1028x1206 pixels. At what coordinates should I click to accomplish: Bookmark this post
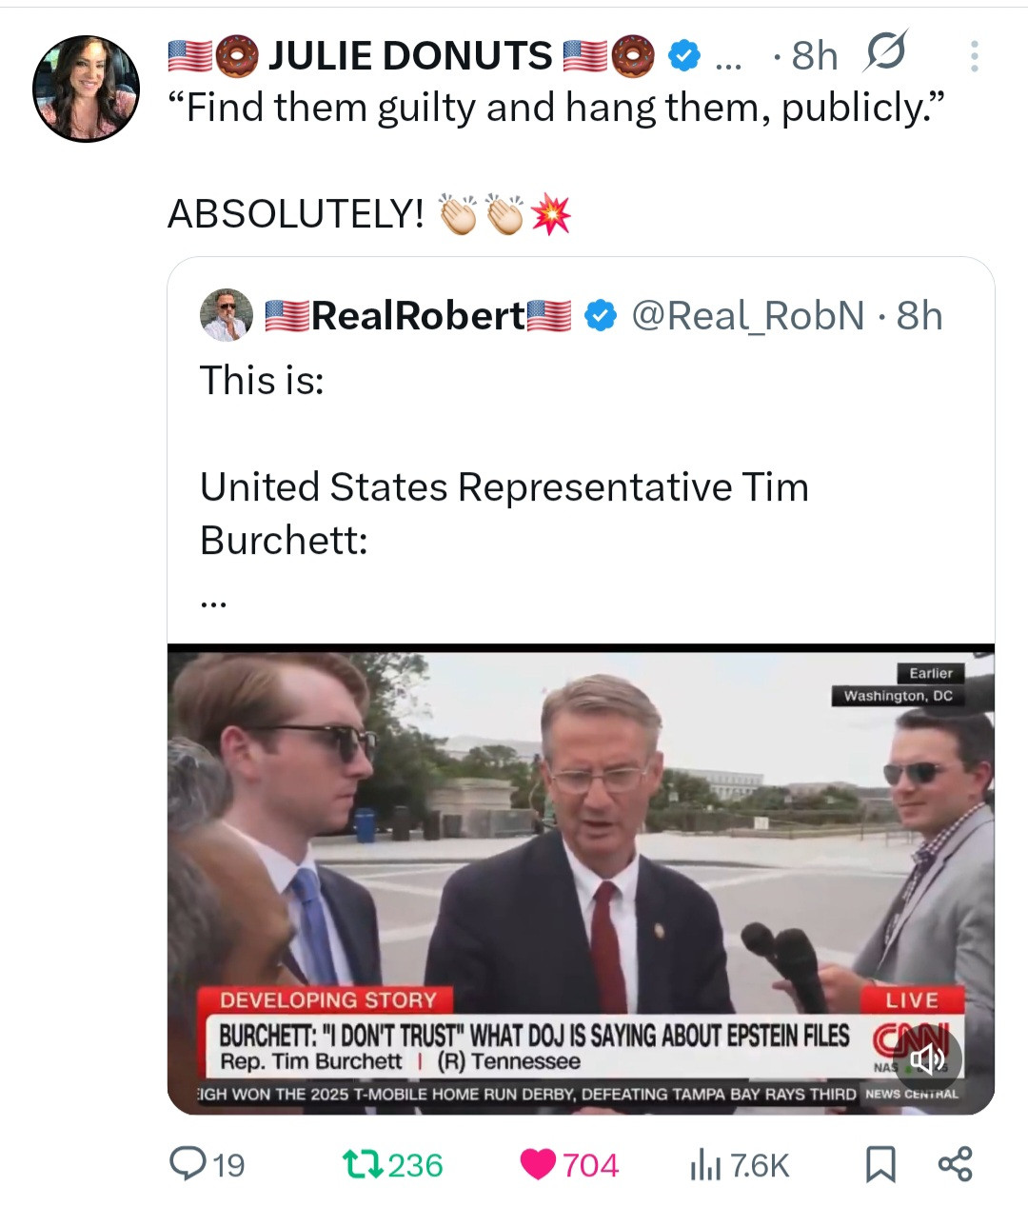pyautogui.click(x=880, y=1163)
